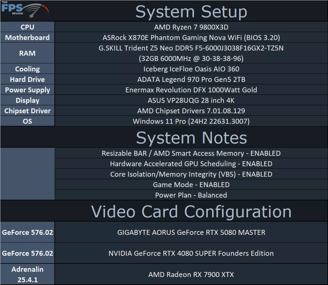
Task: Click GeForce 576.02 label beside RTX 5080
Action: coord(28,232)
